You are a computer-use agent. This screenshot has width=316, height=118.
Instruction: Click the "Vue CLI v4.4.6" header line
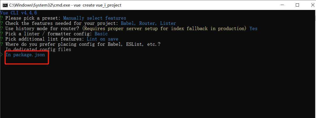(x=19, y=13)
